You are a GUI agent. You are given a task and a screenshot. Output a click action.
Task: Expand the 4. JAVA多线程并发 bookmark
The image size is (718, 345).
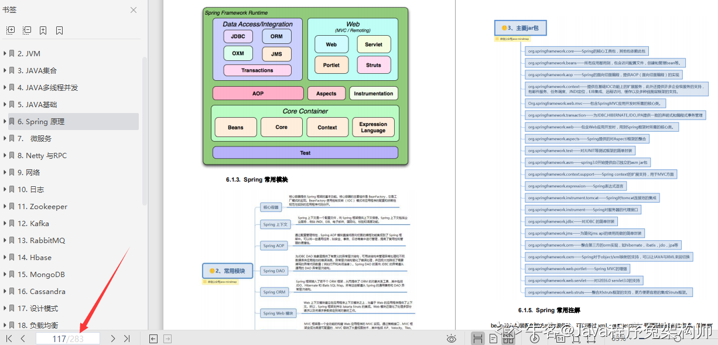(5, 87)
